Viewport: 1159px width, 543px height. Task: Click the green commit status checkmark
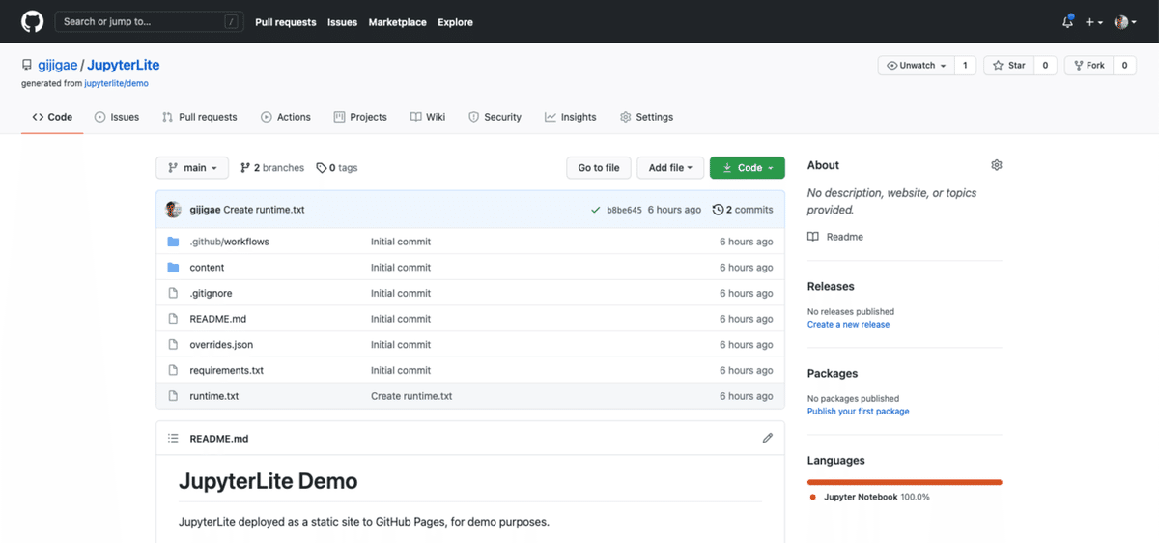tap(595, 210)
